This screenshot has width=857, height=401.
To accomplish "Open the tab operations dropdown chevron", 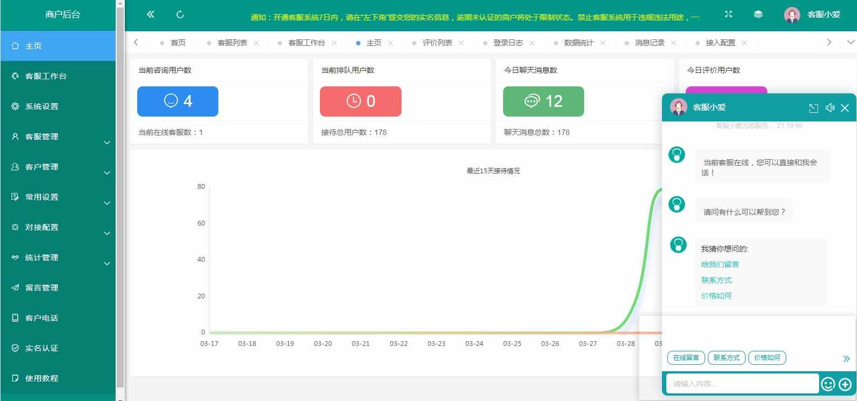I will (x=851, y=42).
